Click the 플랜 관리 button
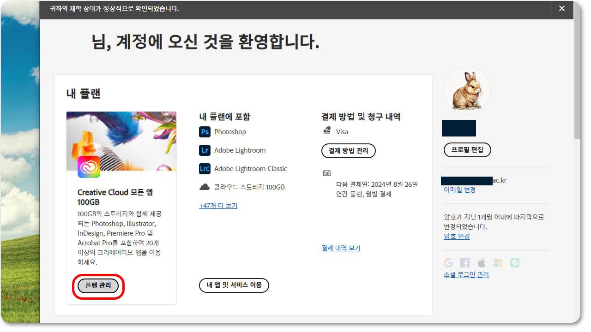Screen dimensions: 591x332 [x=98, y=286]
